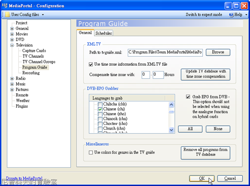Toggle Use time zone information checkbox
The image size is (250, 186).
[91, 64]
